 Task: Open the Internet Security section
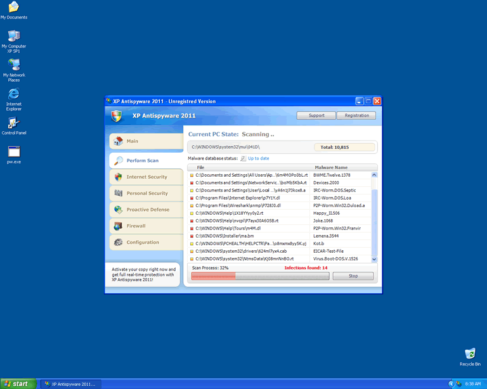pyautogui.click(x=146, y=177)
